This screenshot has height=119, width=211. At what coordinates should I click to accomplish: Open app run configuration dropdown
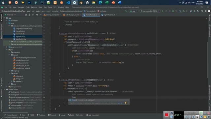[x=134, y=11]
